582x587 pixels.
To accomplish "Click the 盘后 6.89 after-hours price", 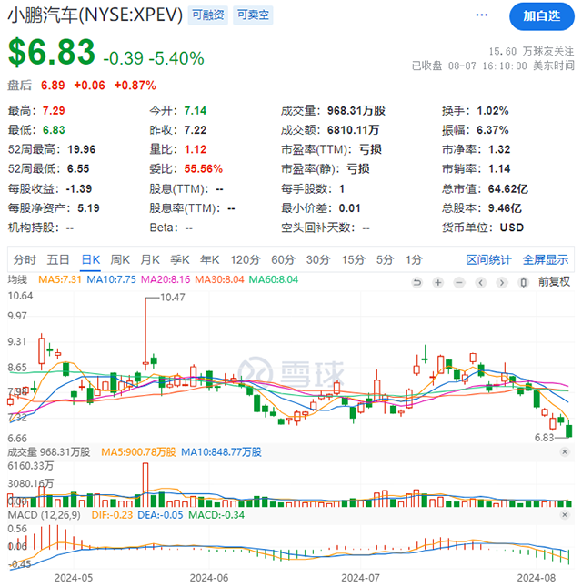I will coord(53,86).
